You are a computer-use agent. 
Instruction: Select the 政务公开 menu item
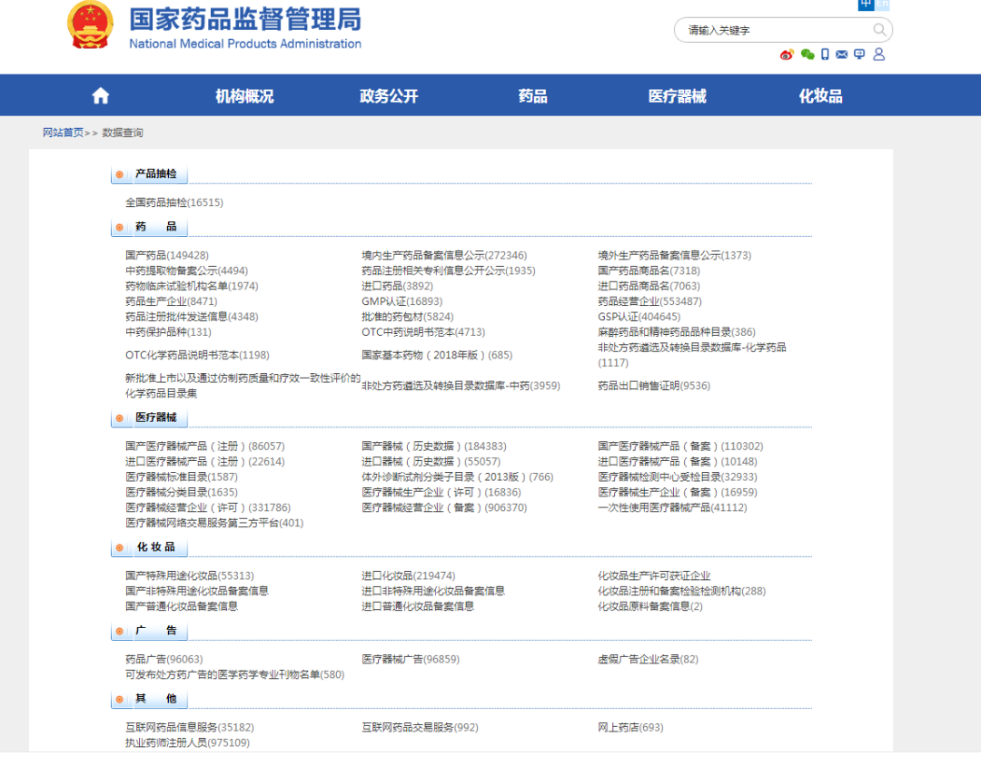pos(388,94)
